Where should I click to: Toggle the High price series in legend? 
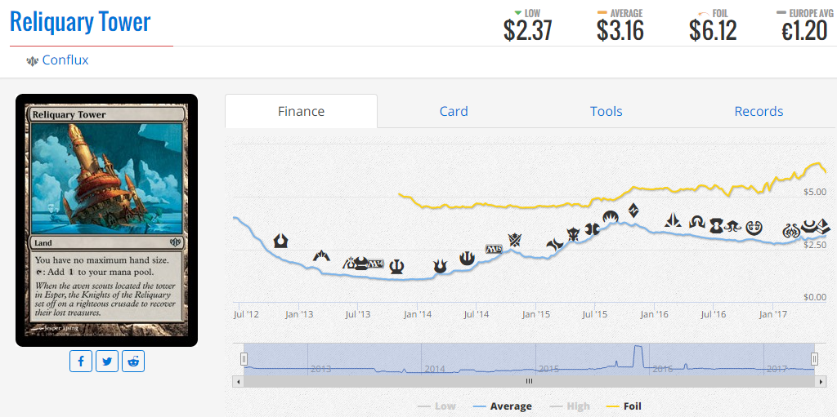click(570, 406)
